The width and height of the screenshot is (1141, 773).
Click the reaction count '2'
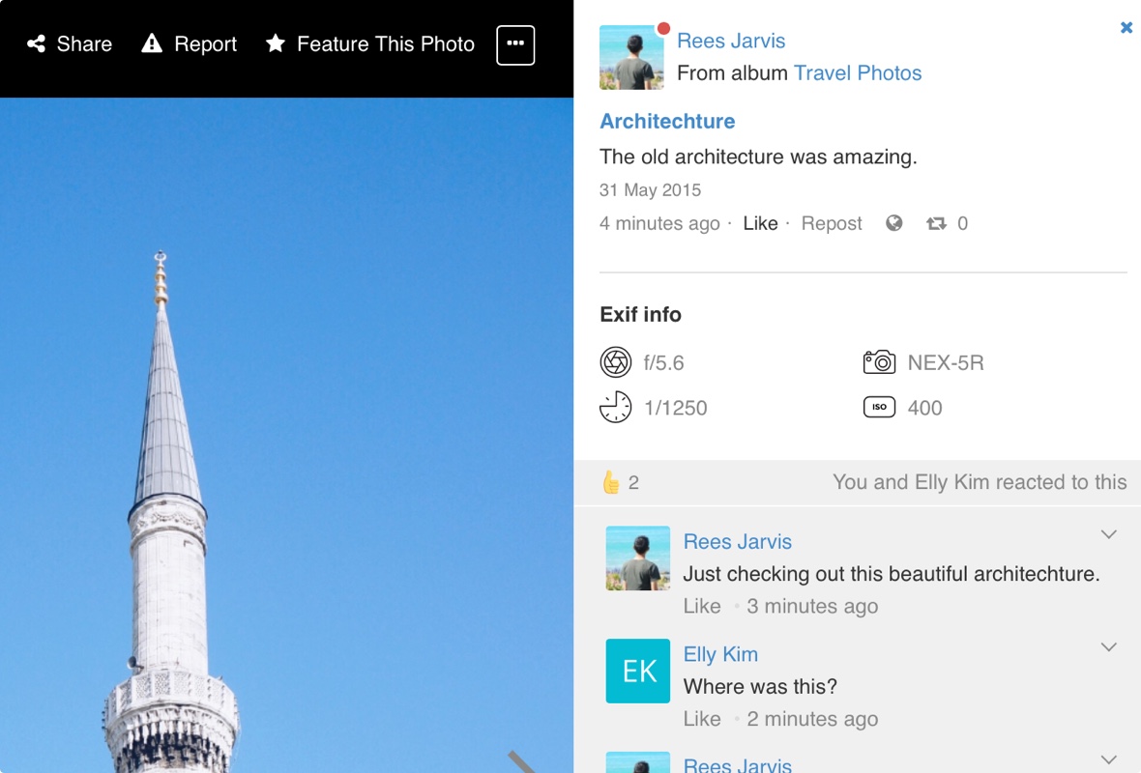pos(633,483)
